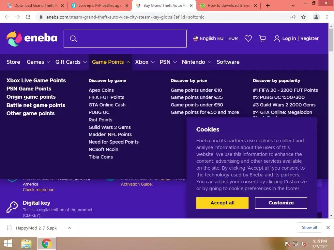Image resolution: width=334 pixels, height=250 pixels.
Task: Click the share page icon in address bar
Action: (x=293, y=17)
